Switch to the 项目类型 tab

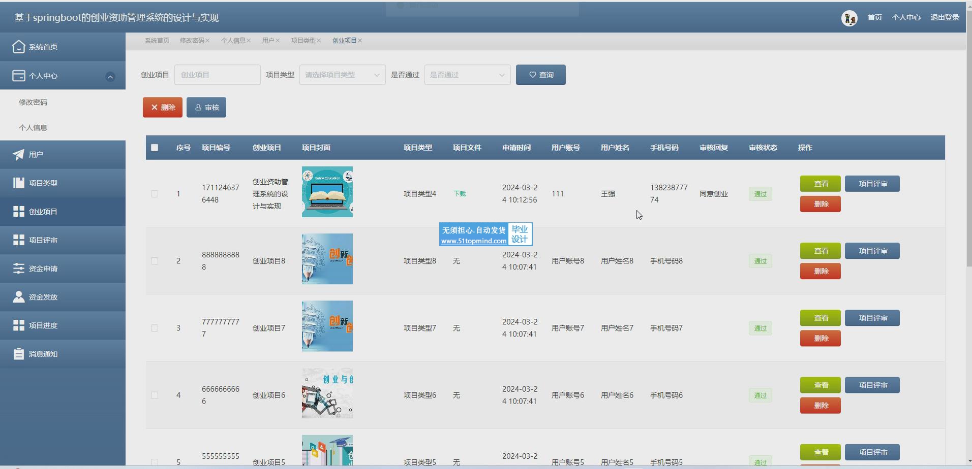click(303, 41)
